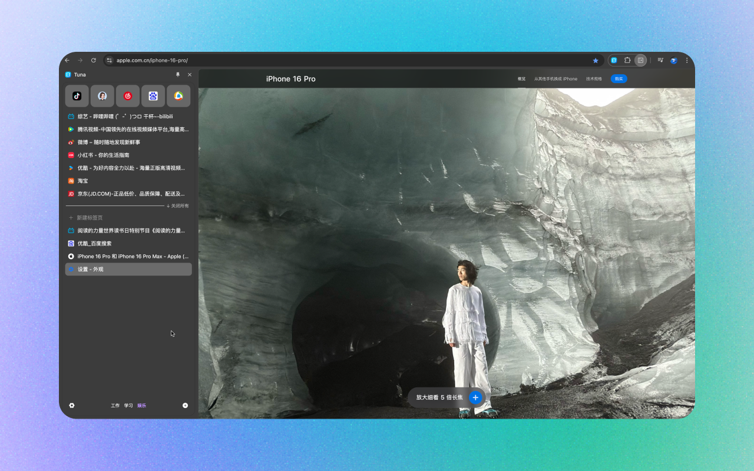Toggle bookmark star for this page
The width and height of the screenshot is (754, 471).
tap(596, 60)
